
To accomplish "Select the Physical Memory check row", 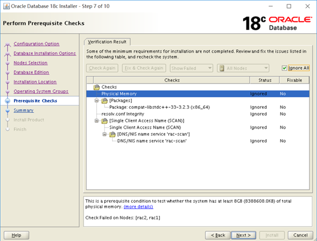I will (198, 94).
